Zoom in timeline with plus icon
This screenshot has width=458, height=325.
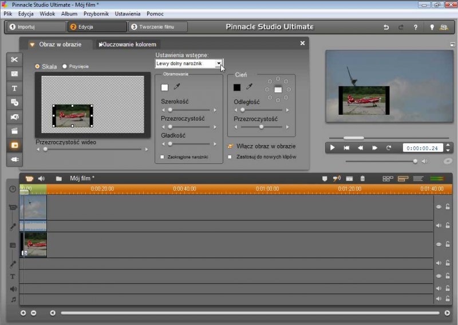click(x=23, y=313)
